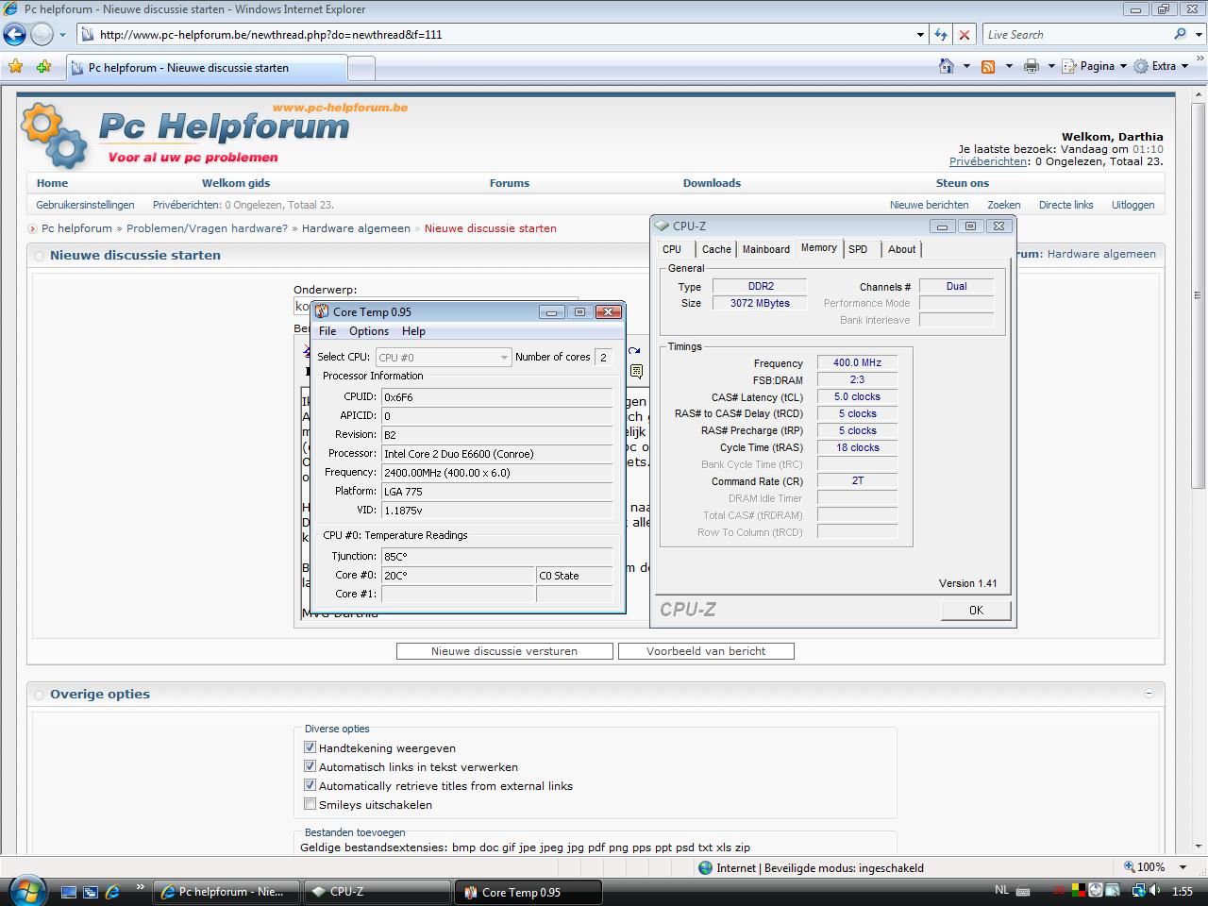The width and height of the screenshot is (1208, 906).
Task: Stop loading with the red X icon
Action: 964,35
